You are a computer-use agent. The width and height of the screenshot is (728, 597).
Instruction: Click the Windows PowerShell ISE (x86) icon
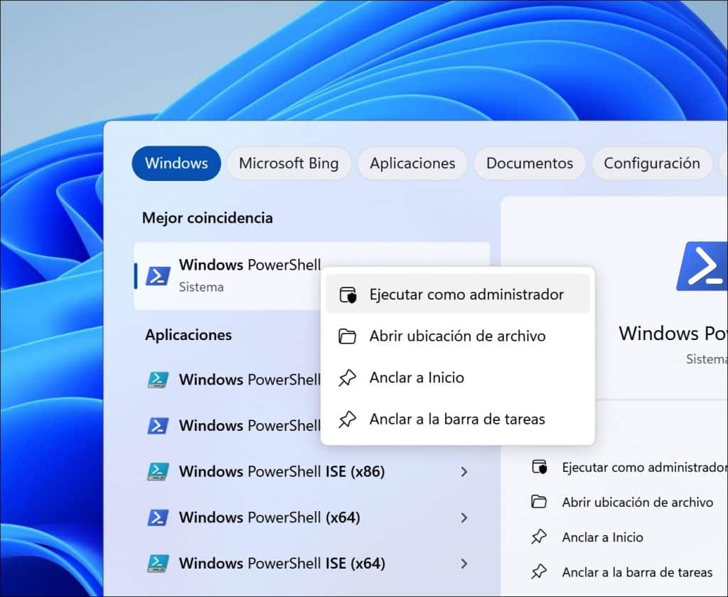click(158, 472)
